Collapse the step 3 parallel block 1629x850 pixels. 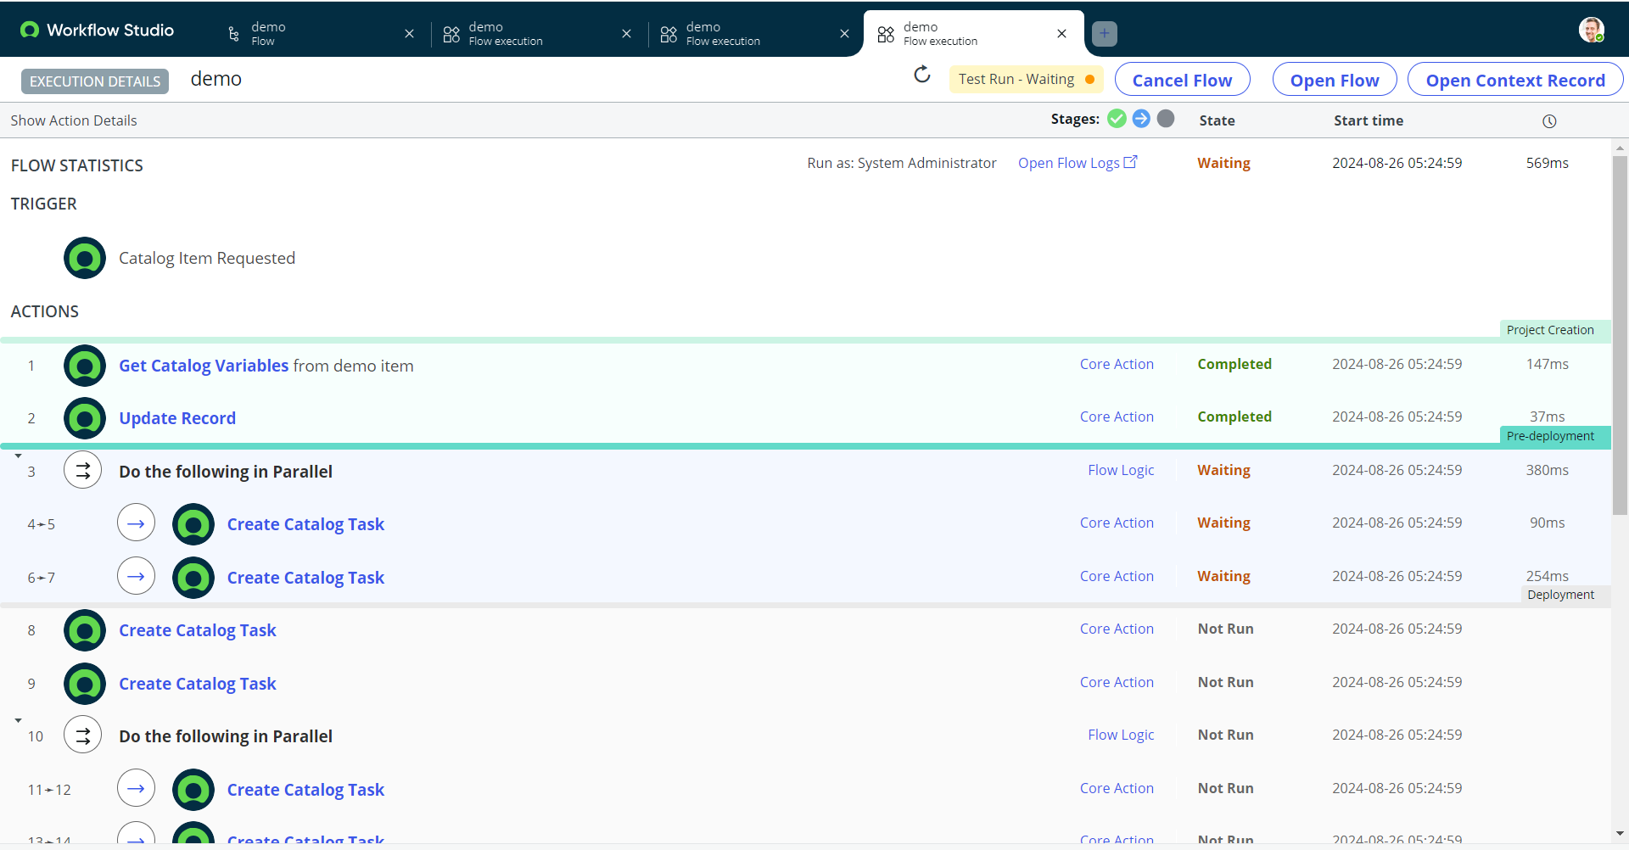(17, 455)
